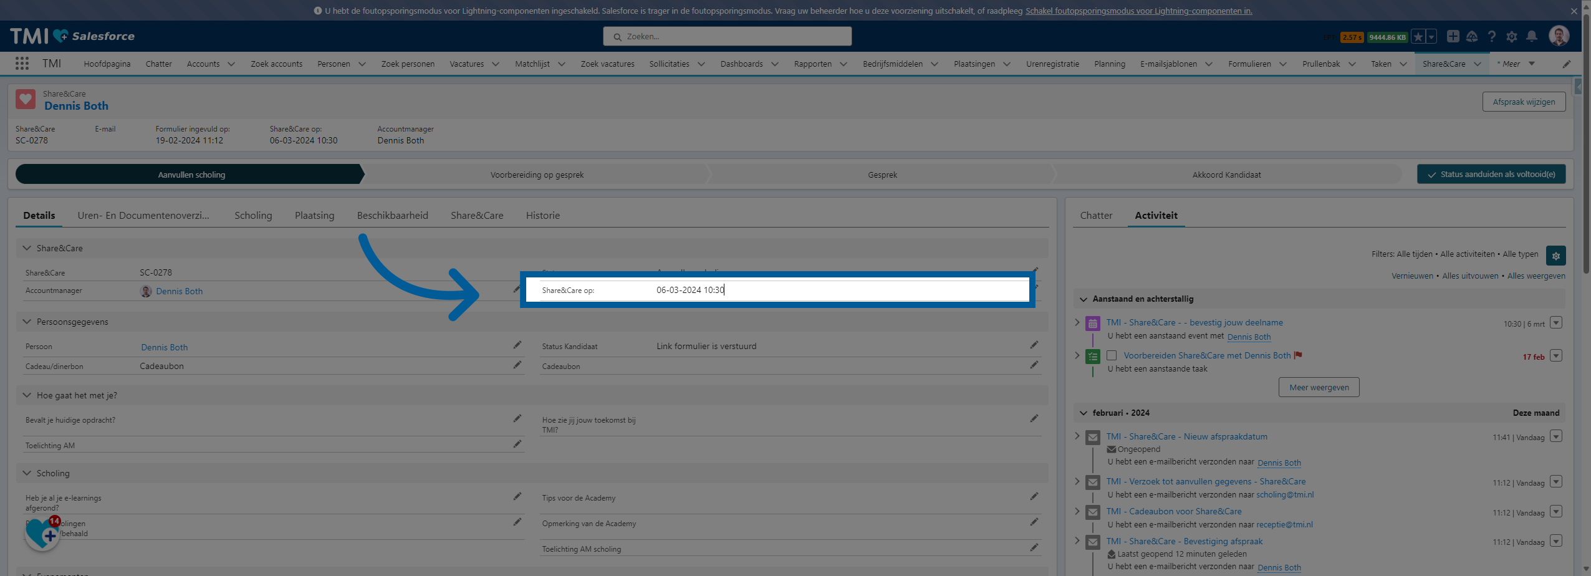Open user profile avatar menu

point(1559,36)
